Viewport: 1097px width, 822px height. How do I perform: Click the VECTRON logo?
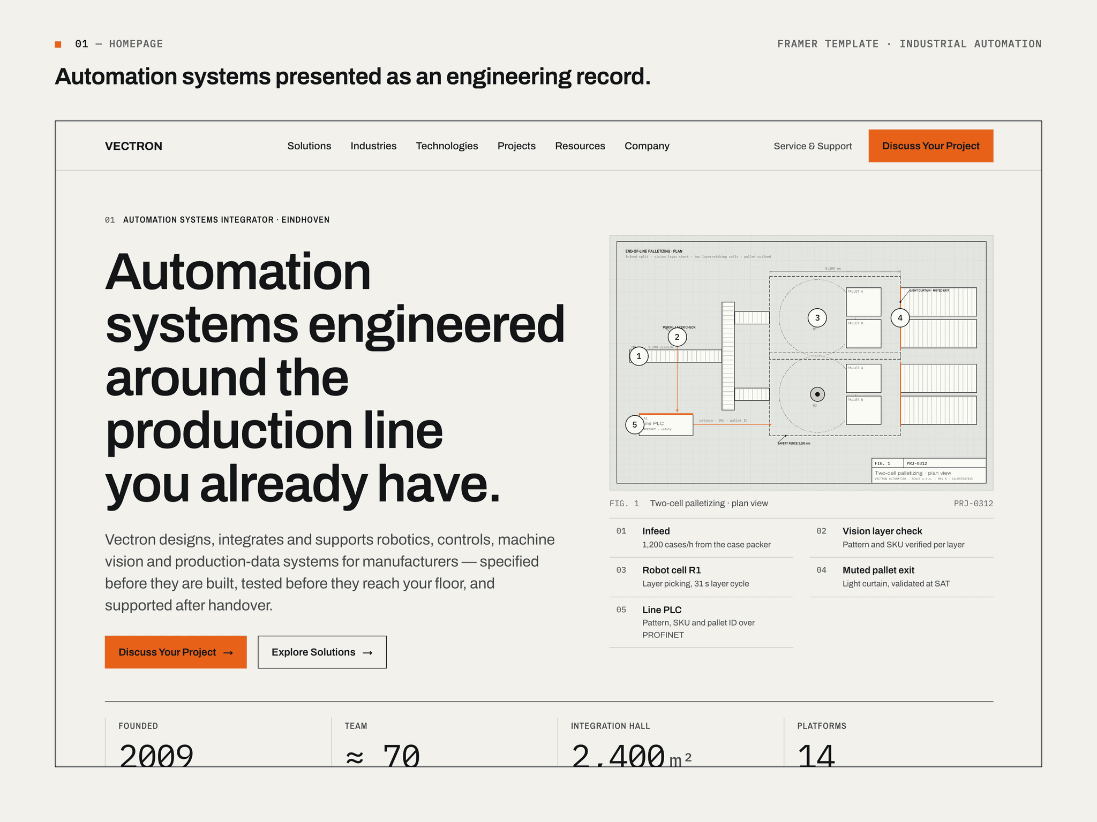click(133, 146)
